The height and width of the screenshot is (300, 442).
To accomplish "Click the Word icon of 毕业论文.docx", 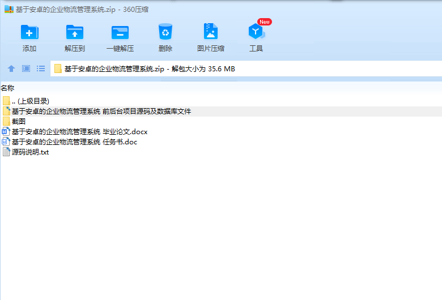I will (6, 131).
